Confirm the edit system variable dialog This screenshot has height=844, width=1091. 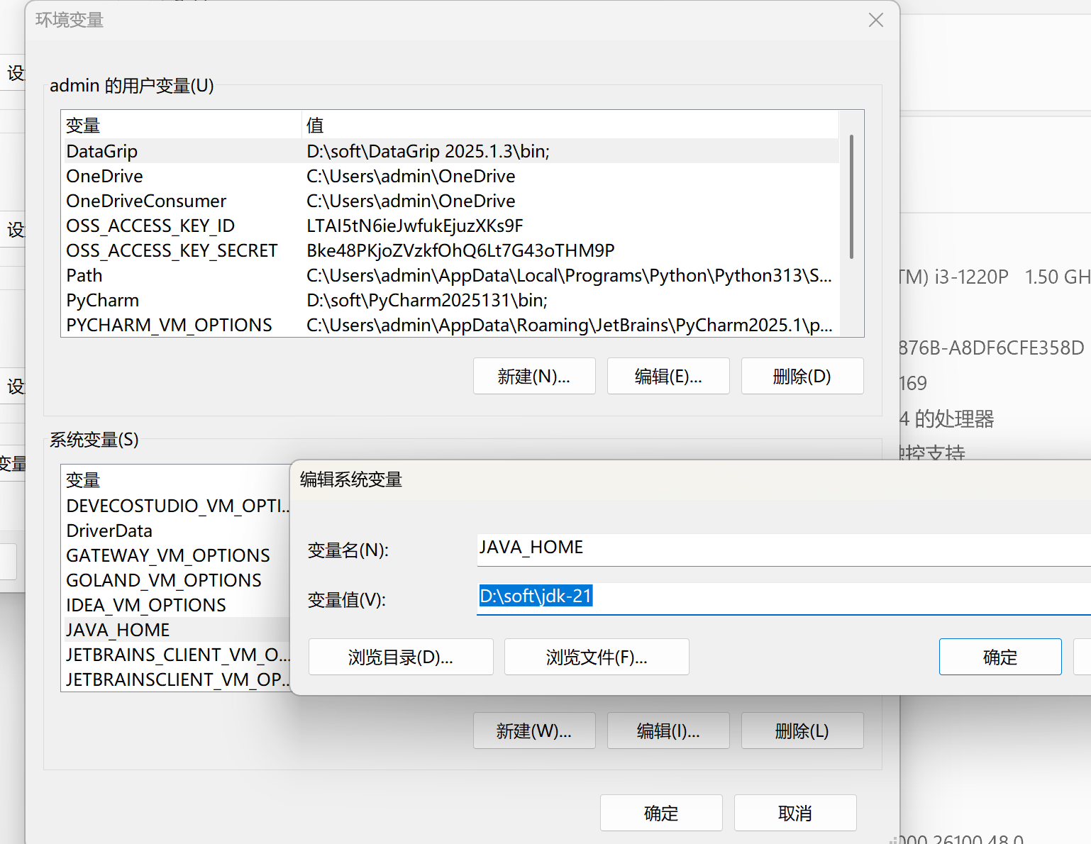[999, 657]
